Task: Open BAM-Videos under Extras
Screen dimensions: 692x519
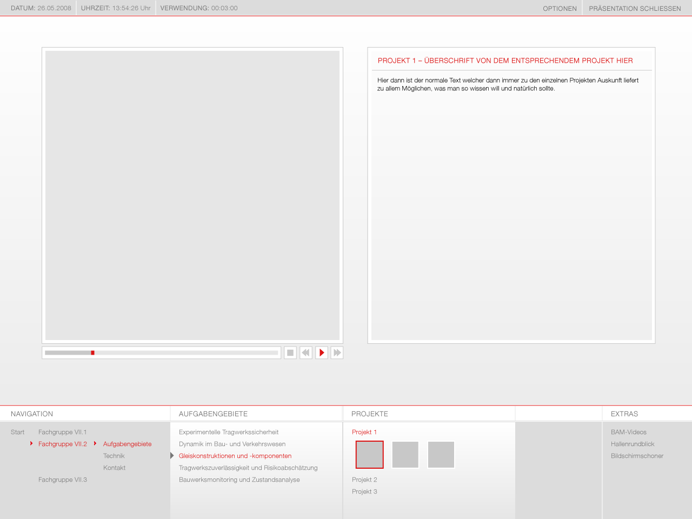Action: click(x=628, y=432)
